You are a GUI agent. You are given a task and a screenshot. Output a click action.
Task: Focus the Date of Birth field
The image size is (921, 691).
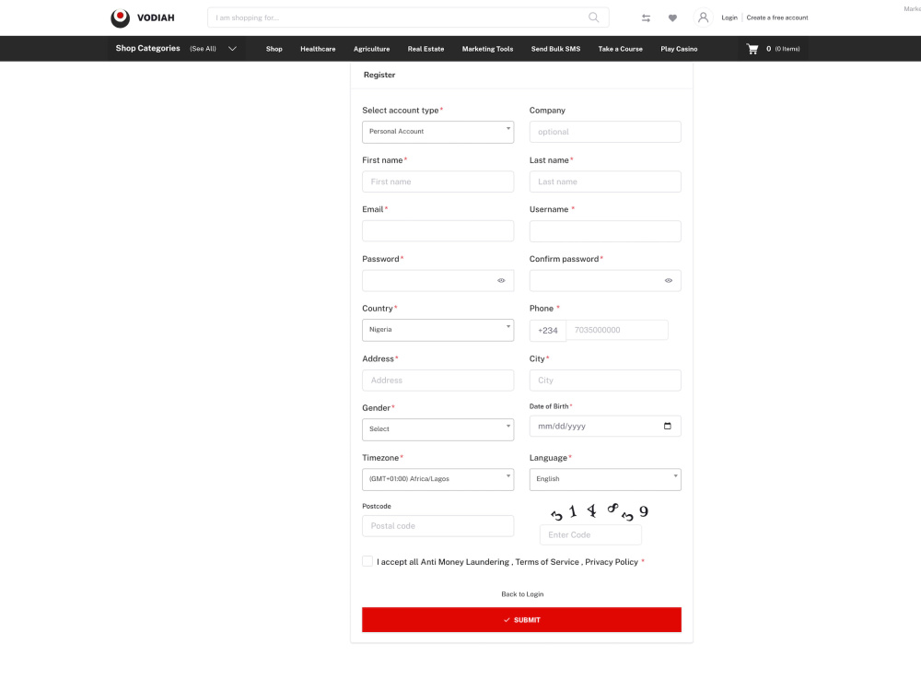point(605,426)
